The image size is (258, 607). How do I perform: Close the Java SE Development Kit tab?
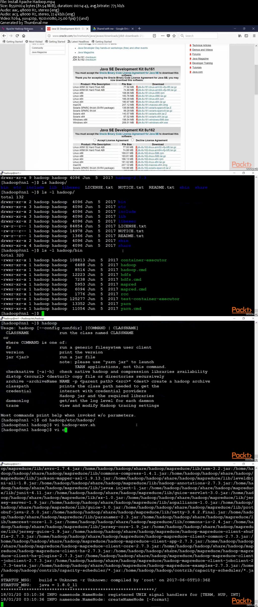pyautogui.click(x=88, y=29)
